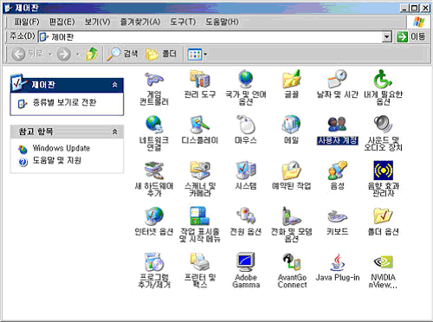The width and height of the screenshot is (433, 322).
Task: Open the 마우스 icon
Action: (246, 125)
